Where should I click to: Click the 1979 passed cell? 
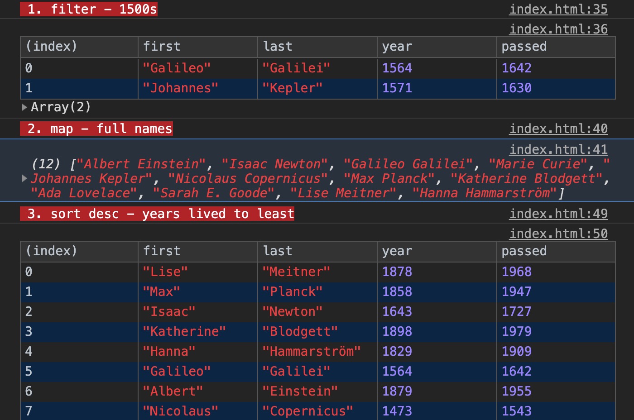pyautogui.click(x=556, y=331)
